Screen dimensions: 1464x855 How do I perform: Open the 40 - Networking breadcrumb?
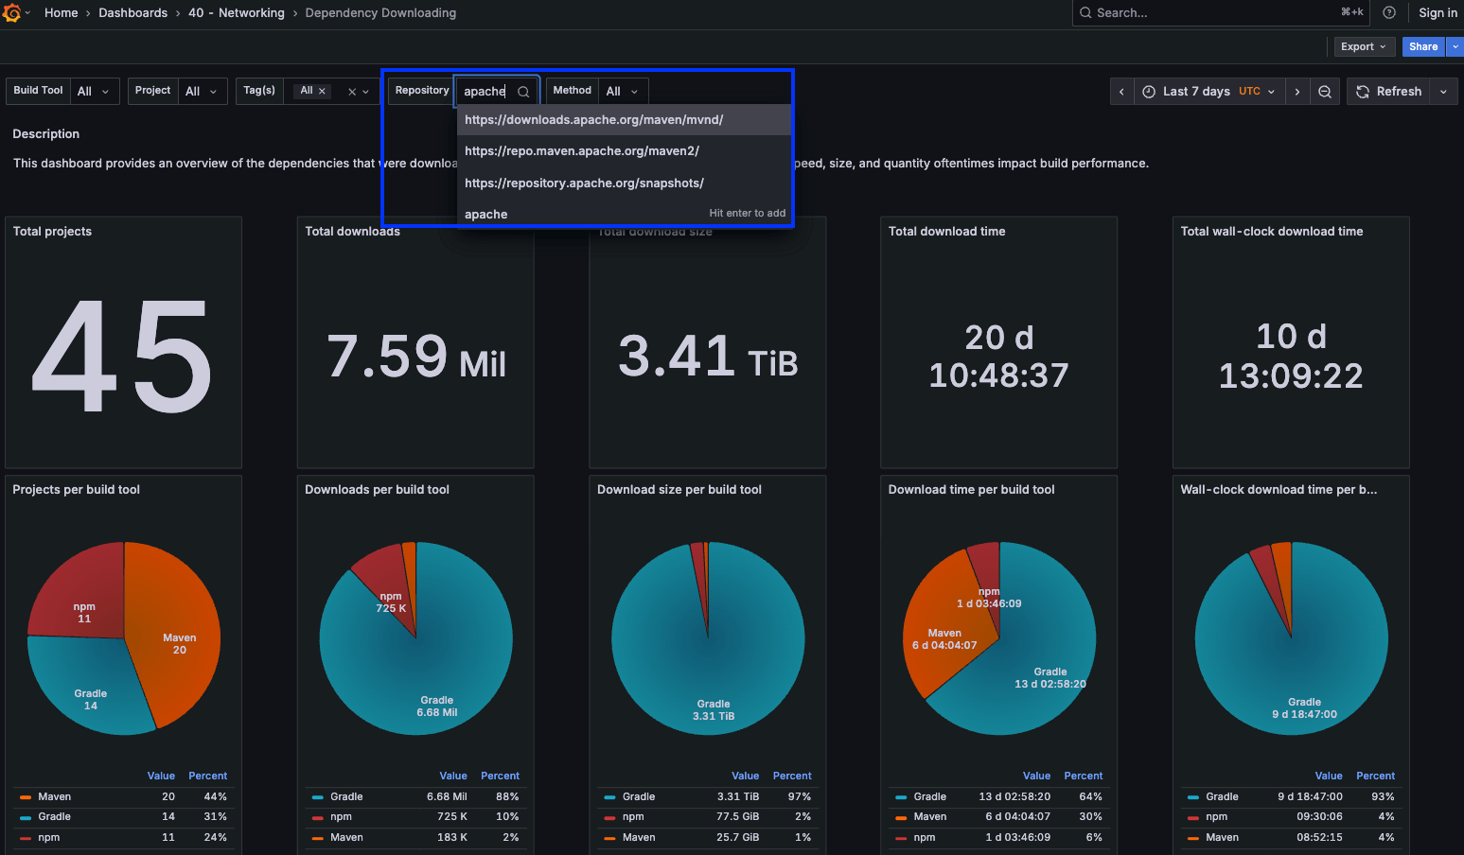(x=237, y=12)
